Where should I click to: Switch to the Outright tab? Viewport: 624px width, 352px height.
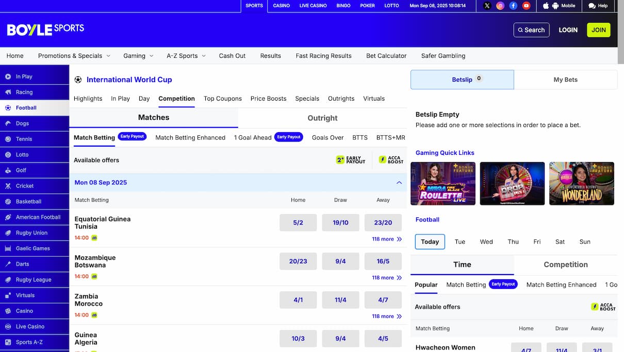pyautogui.click(x=322, y=118)
